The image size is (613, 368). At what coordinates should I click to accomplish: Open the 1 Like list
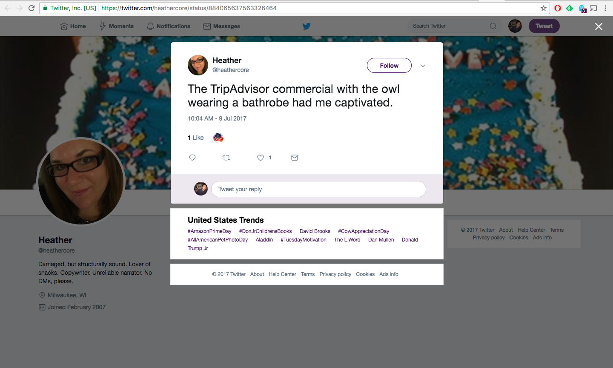click(x=196, y=138)
